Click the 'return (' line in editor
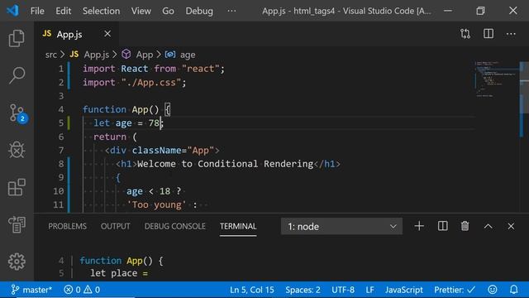The height and width of the screenshot is (298, 529). 115,137
